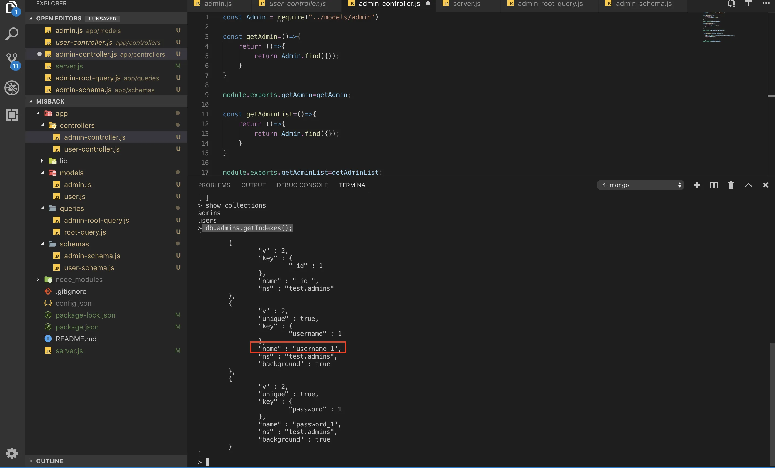
Task: Open the Debug view icon
Action: [x=12, y=88]
